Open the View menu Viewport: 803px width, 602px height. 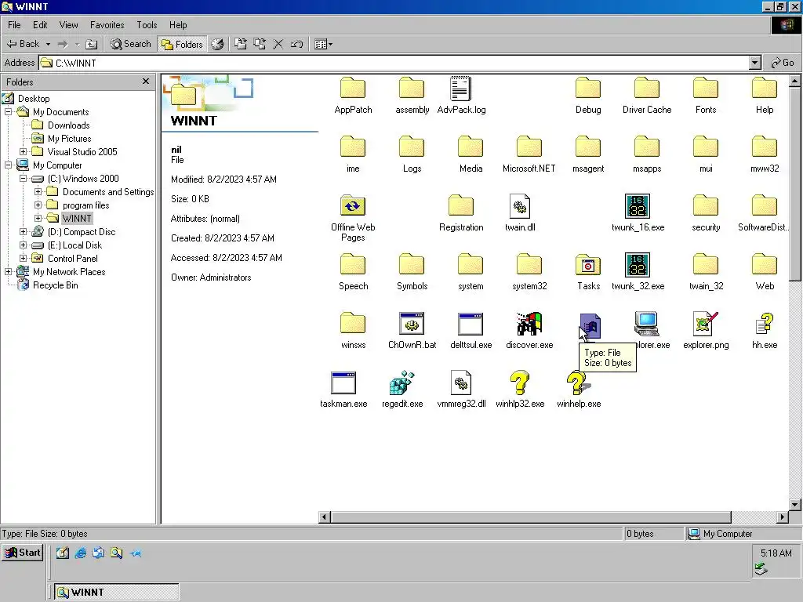click(69, 24)
